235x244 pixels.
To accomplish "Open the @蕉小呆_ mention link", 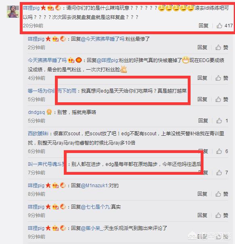I will pos(92,228).
